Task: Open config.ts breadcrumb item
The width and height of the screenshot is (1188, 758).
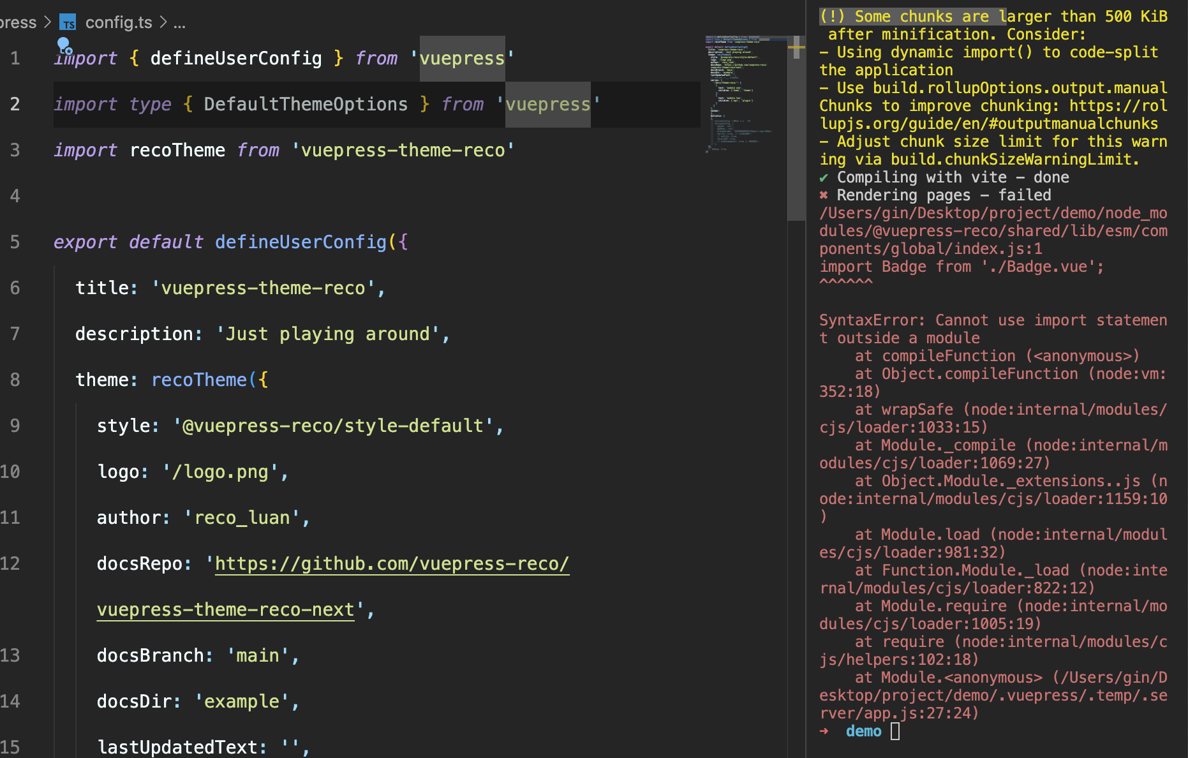Action: [x=119, y=23]
